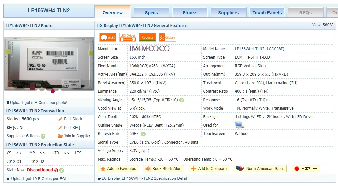
Task: Click the Book Stock Alert button
Action: [163, 169]
